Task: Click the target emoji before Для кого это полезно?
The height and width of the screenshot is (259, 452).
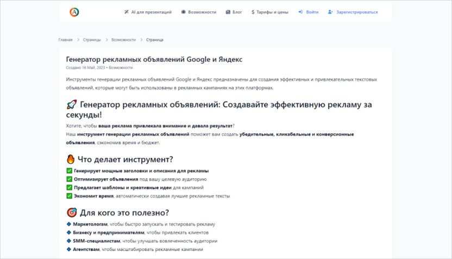Action: tap(72, 213)
